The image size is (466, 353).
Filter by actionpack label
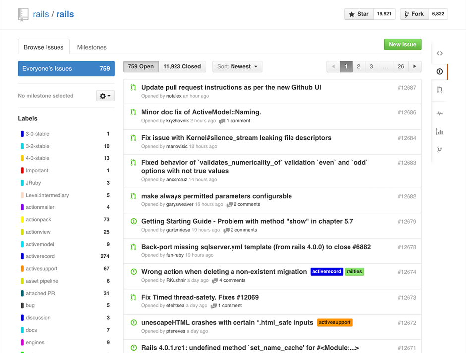pos(65,219)
